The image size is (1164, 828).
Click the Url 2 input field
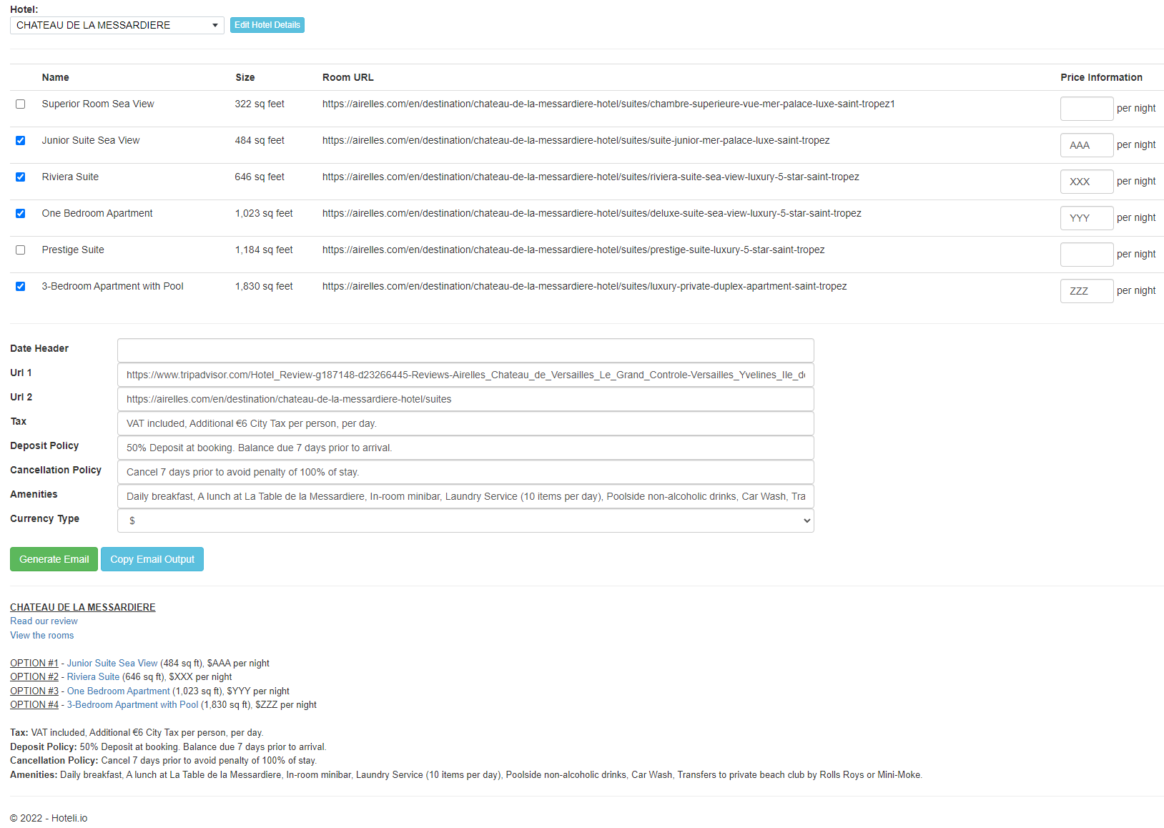(465, 399)
